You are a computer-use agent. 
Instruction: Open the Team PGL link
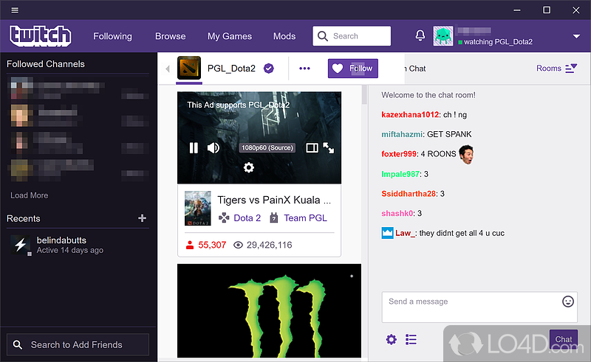(x=305, y=218)
